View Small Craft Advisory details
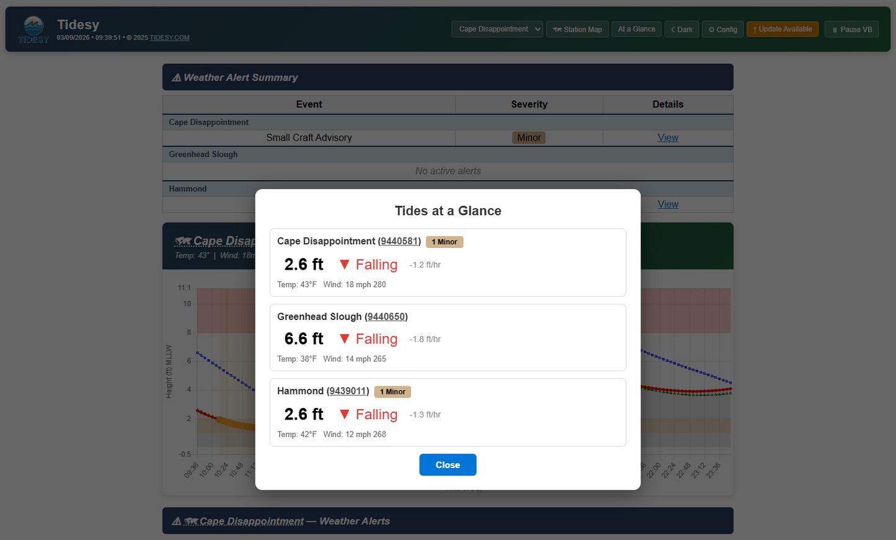This screenshot has height=540, width=896. coord(668,138)
